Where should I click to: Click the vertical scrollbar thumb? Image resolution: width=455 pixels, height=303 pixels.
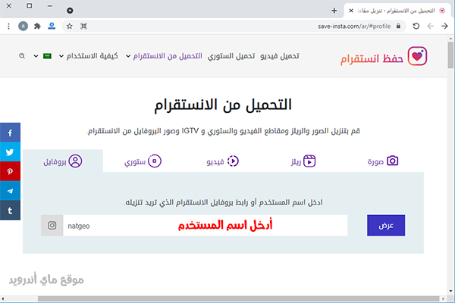pos(450,55)
